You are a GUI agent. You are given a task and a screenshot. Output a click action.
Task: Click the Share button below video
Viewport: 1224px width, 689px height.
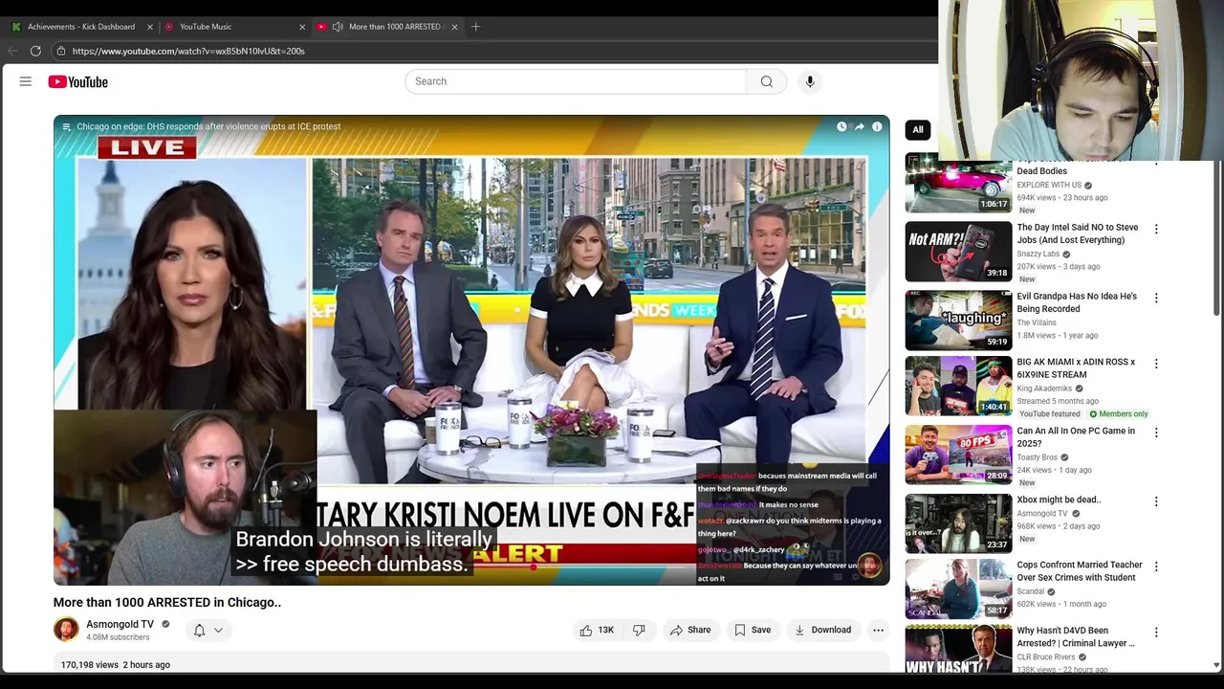click(690, 630)
